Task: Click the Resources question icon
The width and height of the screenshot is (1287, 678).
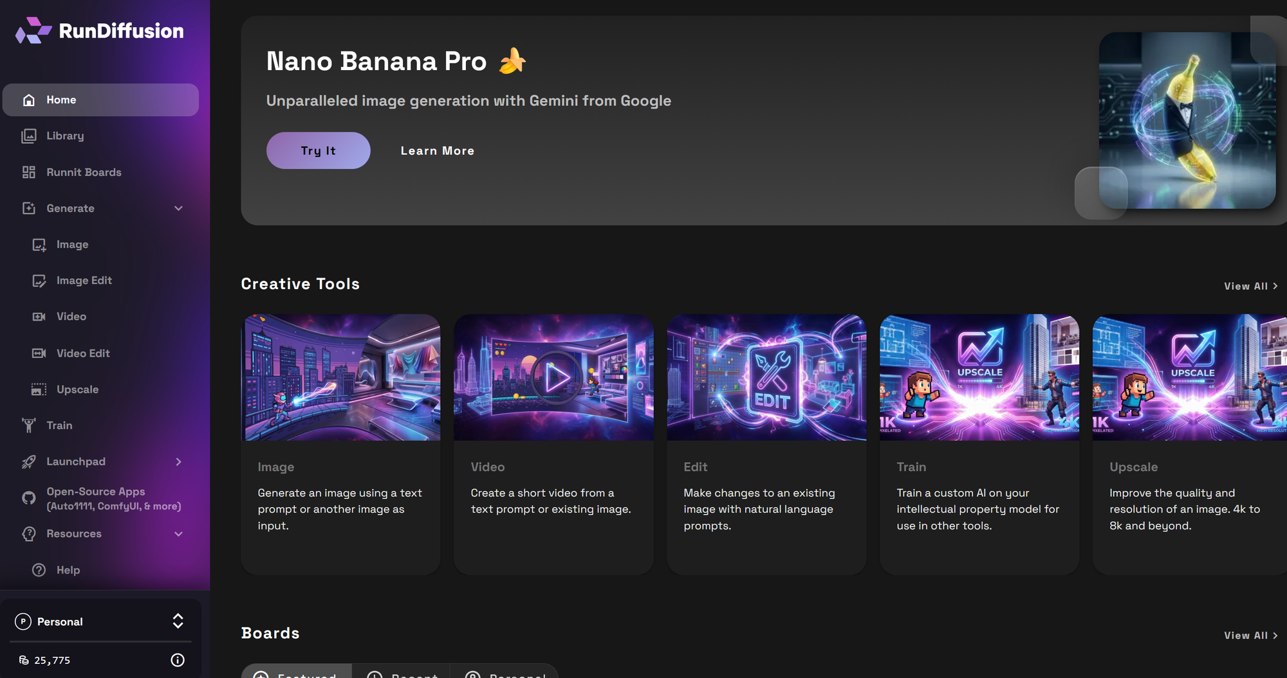Action: [x=29, y=534]
